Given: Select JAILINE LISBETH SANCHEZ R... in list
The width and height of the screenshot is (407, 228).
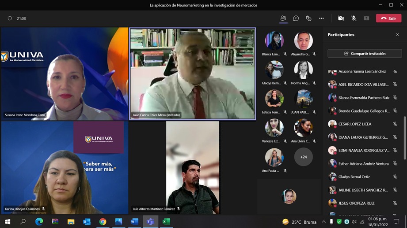Looking at the screenshot, I should (363, 190).
